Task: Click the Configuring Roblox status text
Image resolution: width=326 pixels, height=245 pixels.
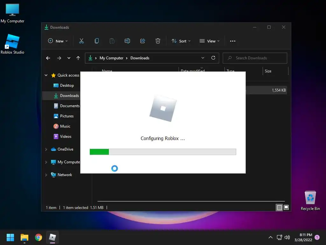Action: [x=163, y=138]
